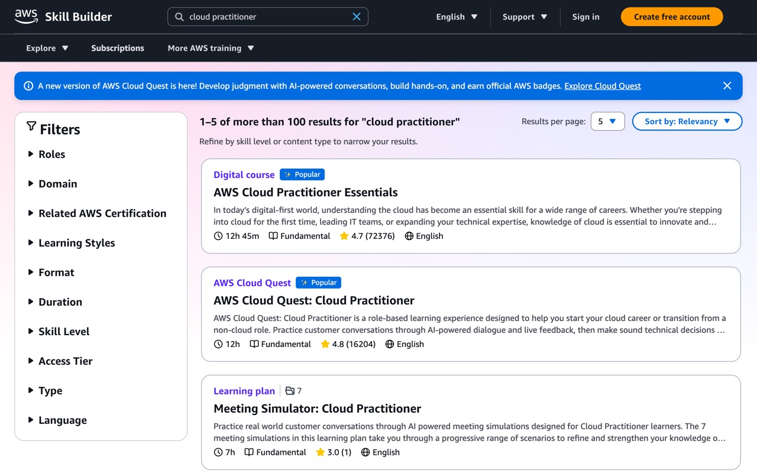Click the 4.8 (16204) rating text
757x473 pixels.
(354, 344)
